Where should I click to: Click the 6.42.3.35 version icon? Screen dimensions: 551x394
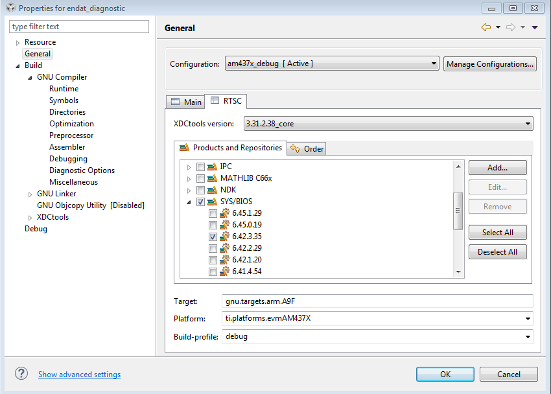click(x=224, y=237)
